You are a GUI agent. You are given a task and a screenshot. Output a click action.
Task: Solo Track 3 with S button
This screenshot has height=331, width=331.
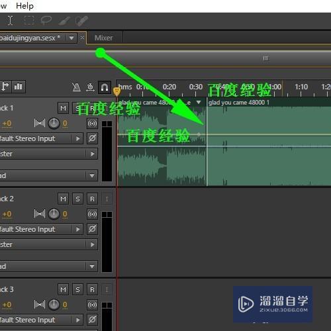[x=77, y=289]
